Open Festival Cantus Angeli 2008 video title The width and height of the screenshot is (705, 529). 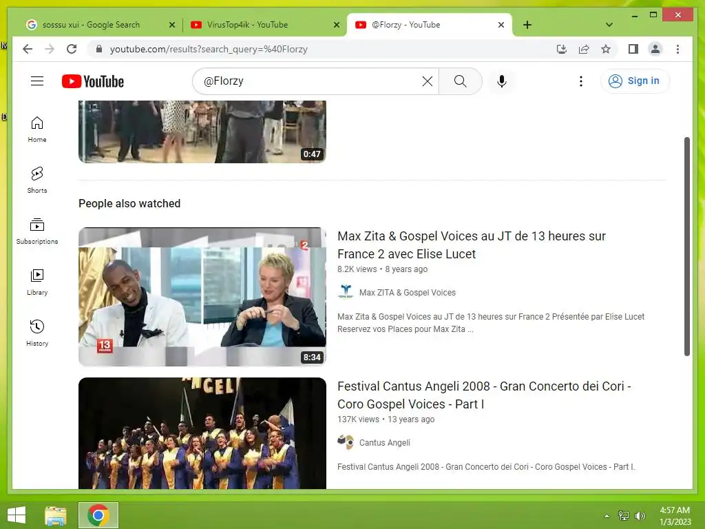pos(484,395)
